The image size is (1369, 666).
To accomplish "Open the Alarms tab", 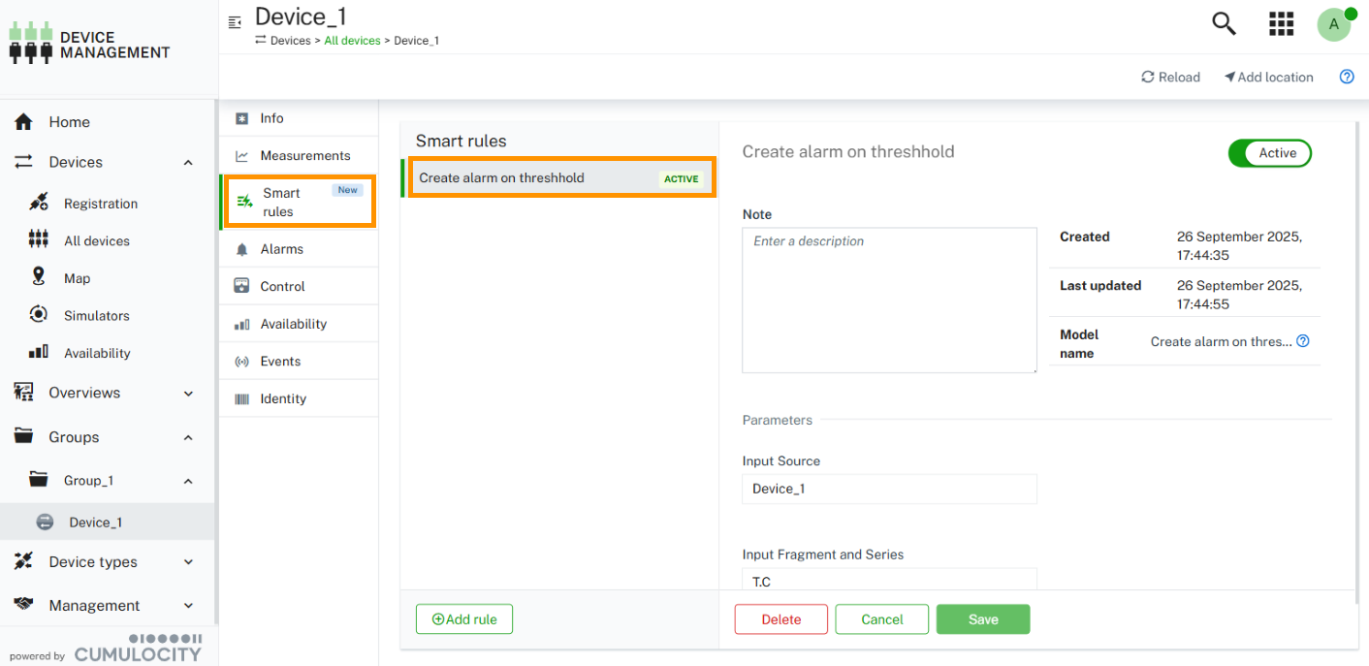I will (281, 249).
